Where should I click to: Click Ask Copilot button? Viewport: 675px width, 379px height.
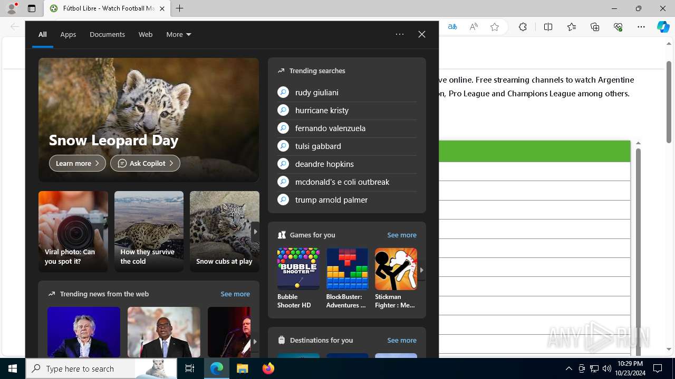pyautogui.click(x=145, y=163)
